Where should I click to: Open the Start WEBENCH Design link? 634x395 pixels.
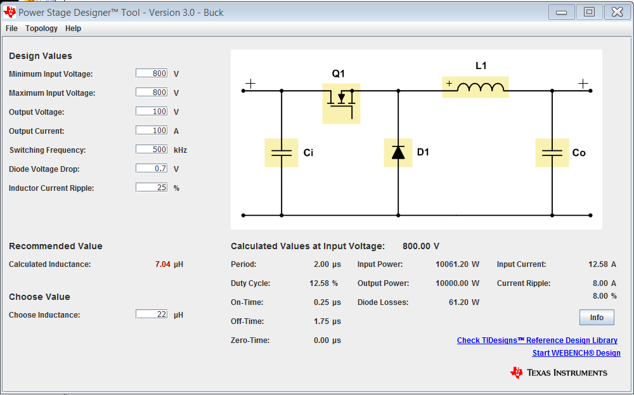[x=576, y=353]
